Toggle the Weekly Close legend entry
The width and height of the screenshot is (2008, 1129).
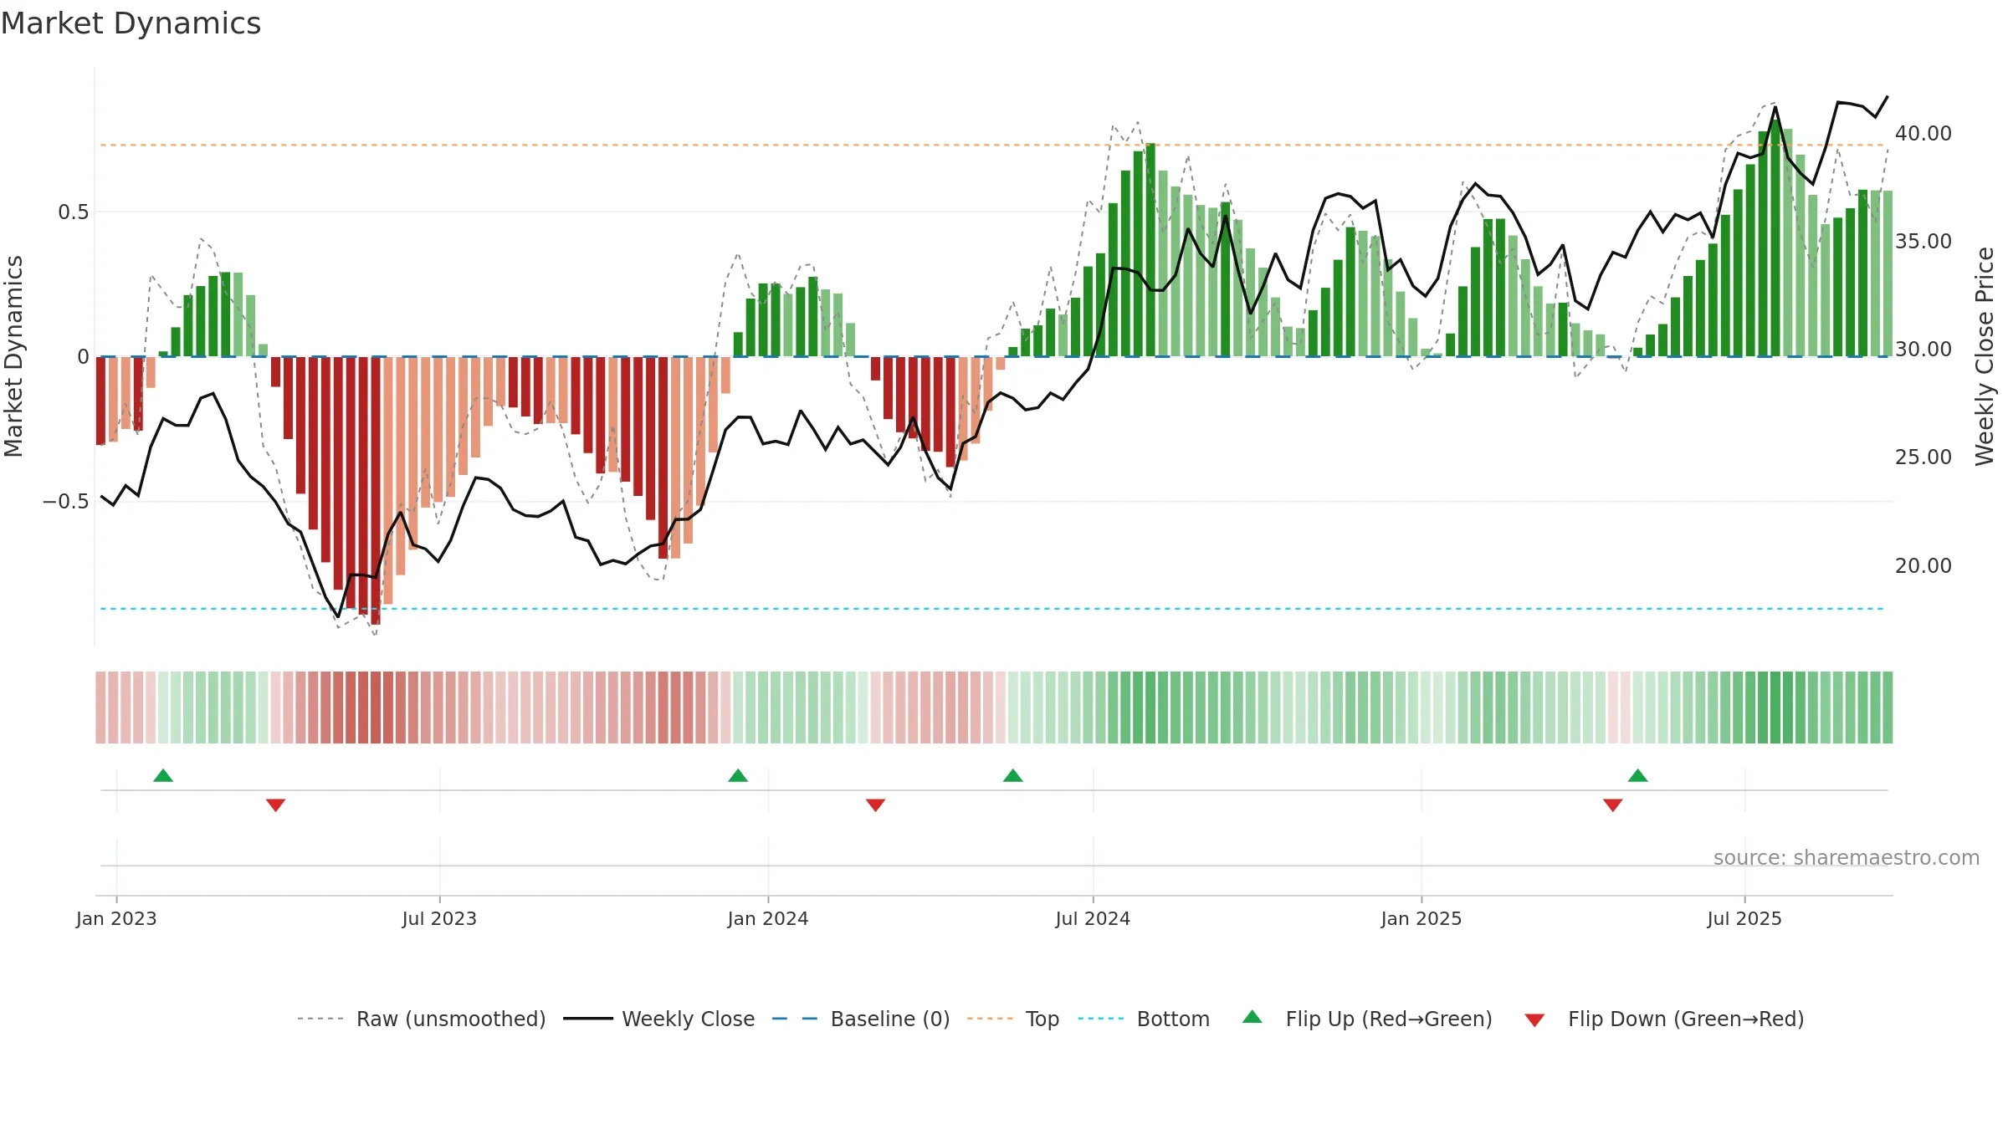click(x=659, y=1019)
